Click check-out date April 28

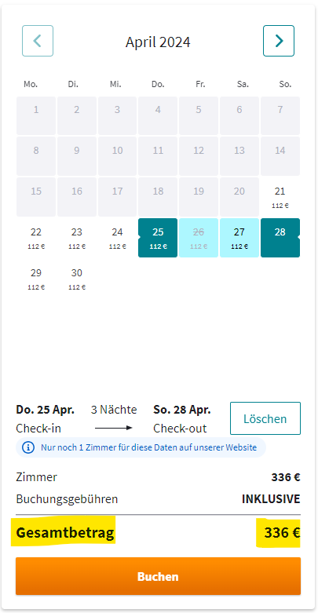coord(280,238)
